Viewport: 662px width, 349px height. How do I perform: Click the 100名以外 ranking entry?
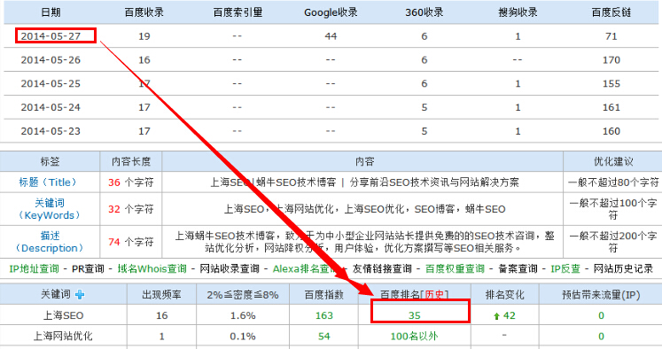414,337
